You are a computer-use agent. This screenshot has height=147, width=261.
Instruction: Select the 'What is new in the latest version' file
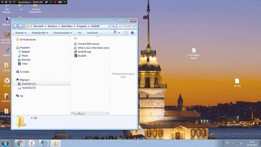[91, 48]
